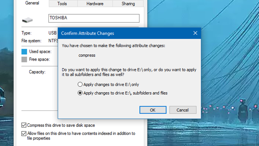259x146 pixels.
Task: Click the blue Used space color swatch
Action: coord(24,52)
